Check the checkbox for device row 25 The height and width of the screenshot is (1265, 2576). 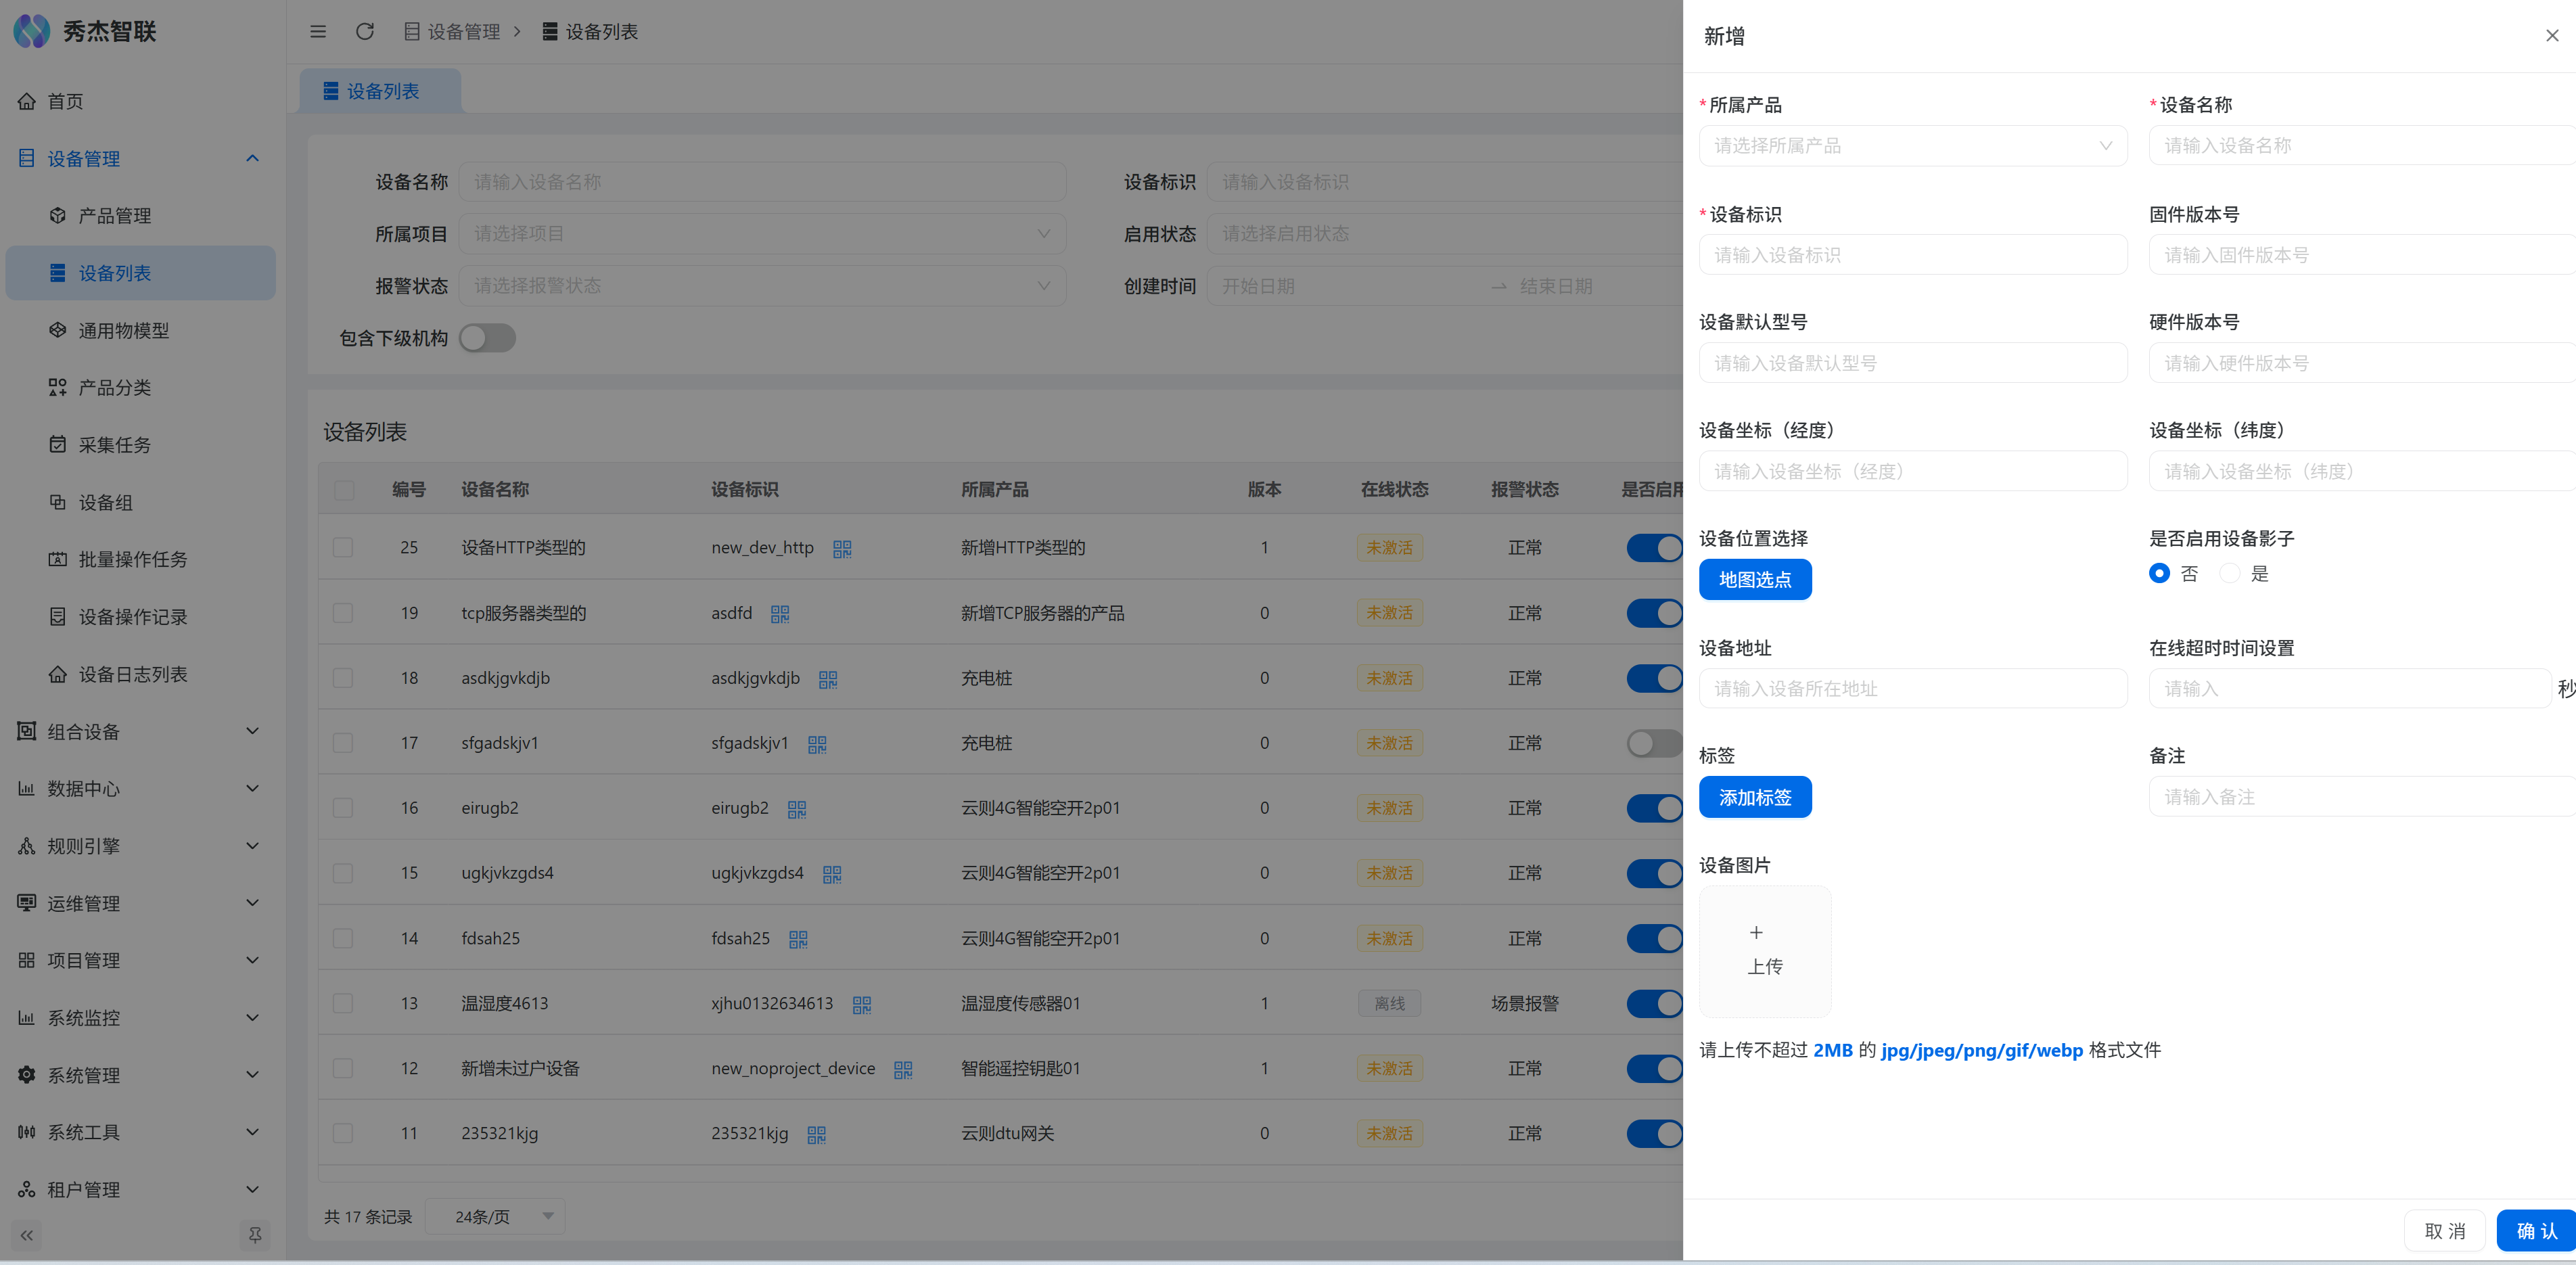[x=343, y=548]
